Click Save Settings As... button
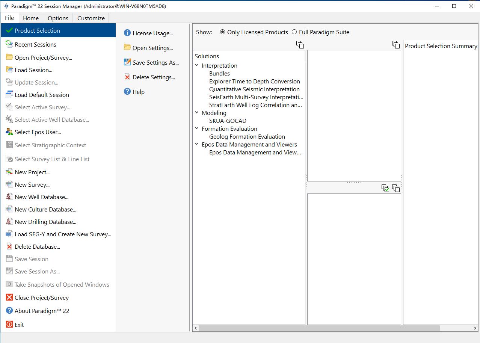The width and height of the screenshot is (480, 343). click(151, 62)
